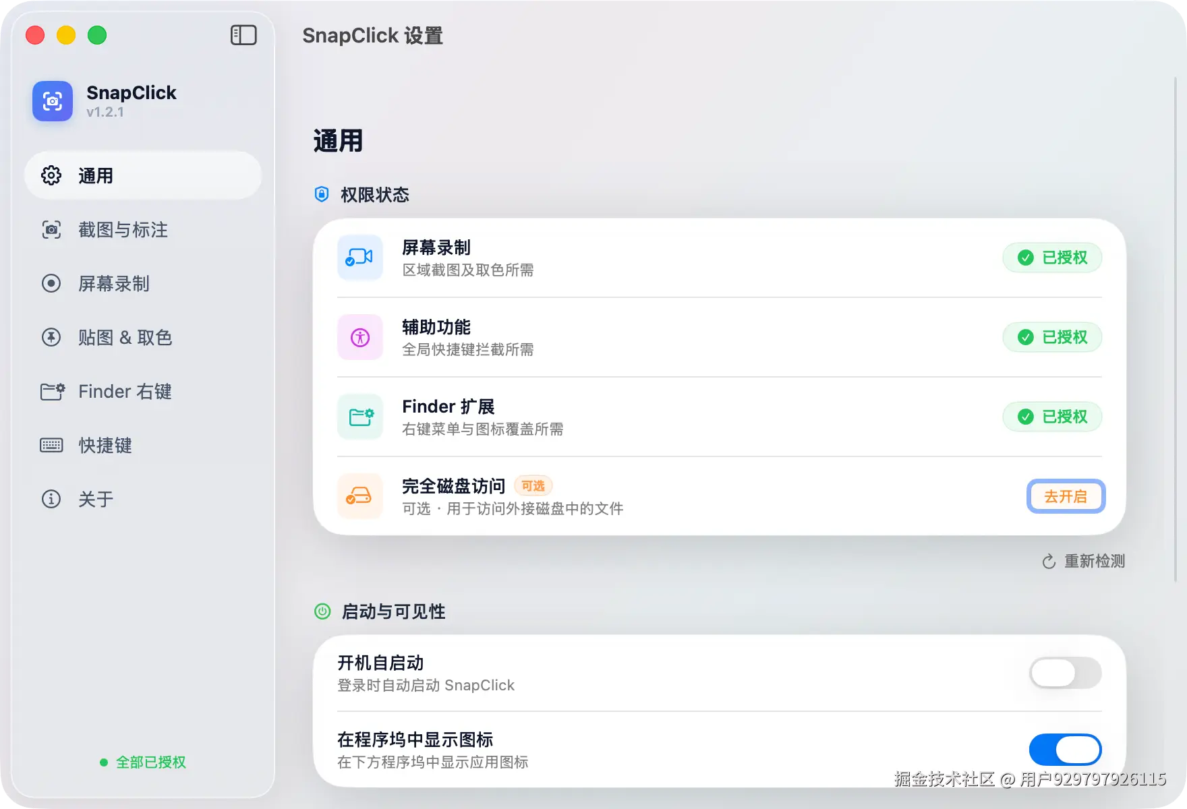Click the 启动与可见性 section heading

(x=394, y=611)
